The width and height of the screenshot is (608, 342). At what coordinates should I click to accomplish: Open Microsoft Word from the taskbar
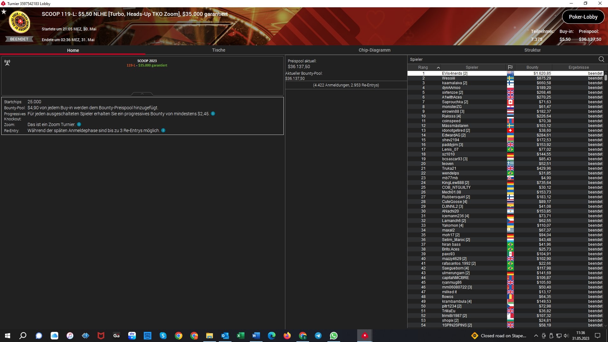pos(256,336)
